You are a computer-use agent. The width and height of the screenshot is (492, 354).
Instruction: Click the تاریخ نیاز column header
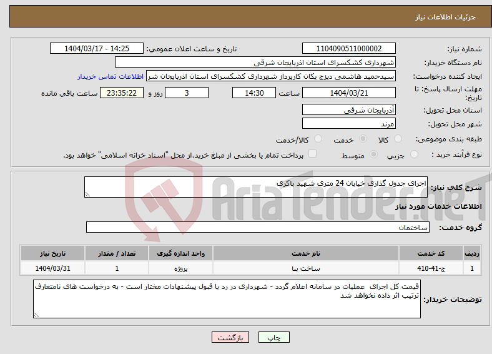tap(52, 253)
